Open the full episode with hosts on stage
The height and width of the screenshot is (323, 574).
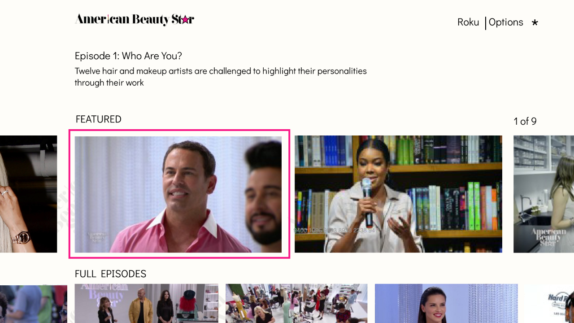(x=146, y=303)
